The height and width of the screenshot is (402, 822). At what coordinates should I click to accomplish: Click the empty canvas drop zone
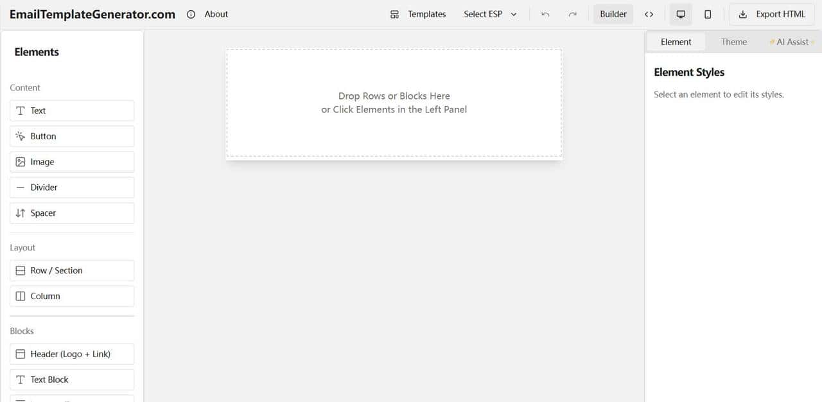[394, 103]
